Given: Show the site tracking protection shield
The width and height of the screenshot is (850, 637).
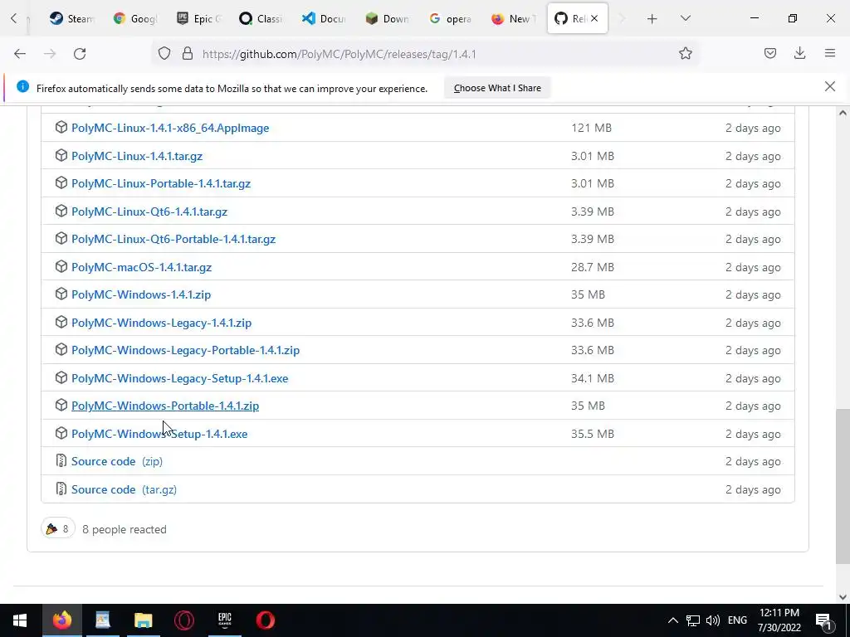Looking at the screenshot, I should 164,54.
